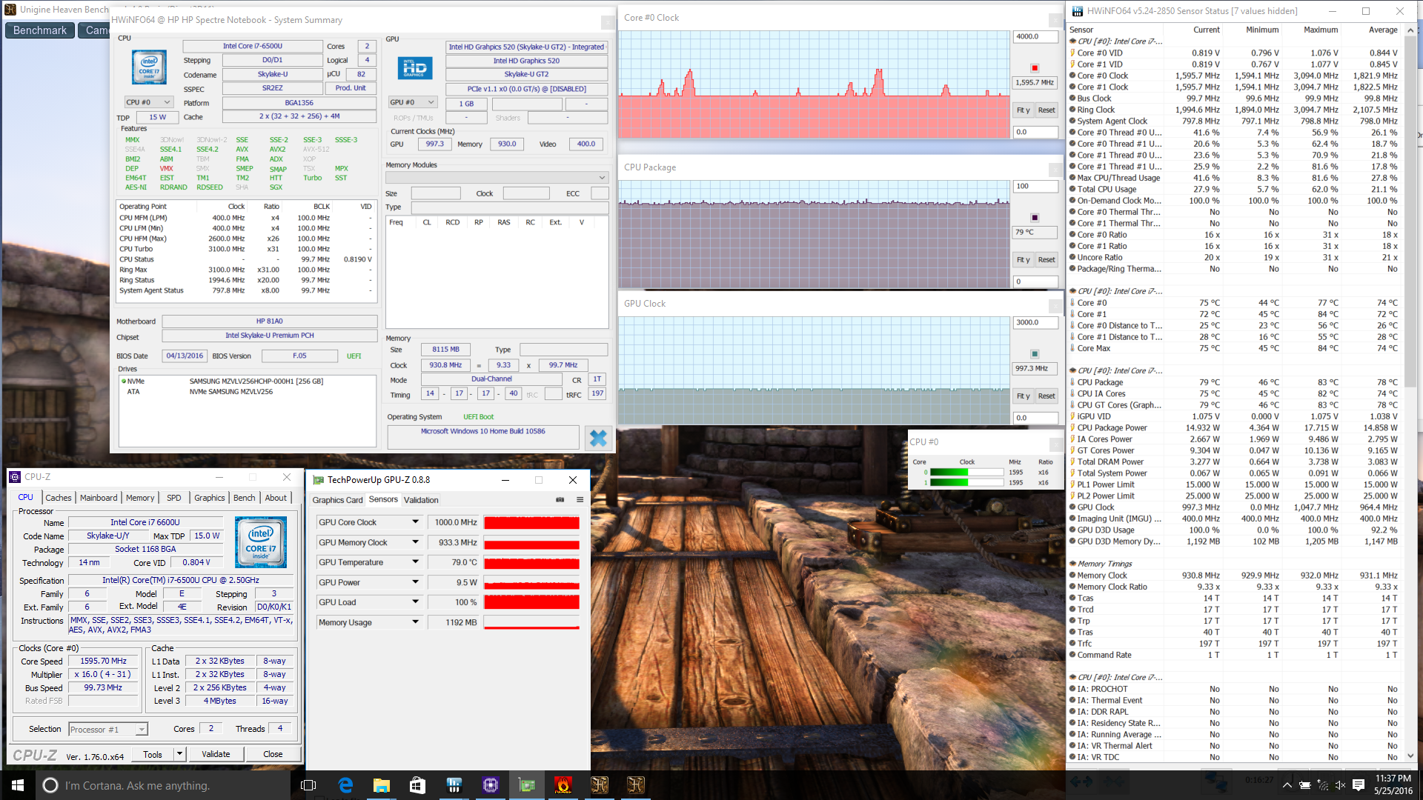Open CPU #0 selector dropdown
1423x800 pixels.
(x=148, y=102)
